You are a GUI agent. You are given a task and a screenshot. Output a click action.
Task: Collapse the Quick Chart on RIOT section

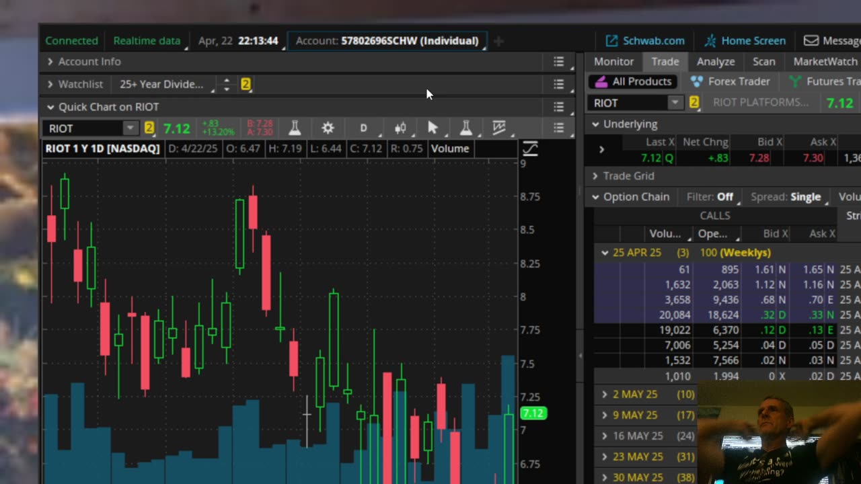[x=50, y=107]
